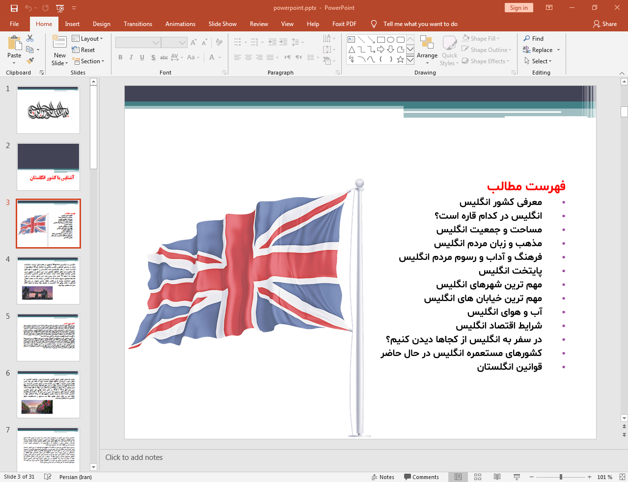
Task: Open the font color A control
Action: pyautogui.click(x=212, y=57)
